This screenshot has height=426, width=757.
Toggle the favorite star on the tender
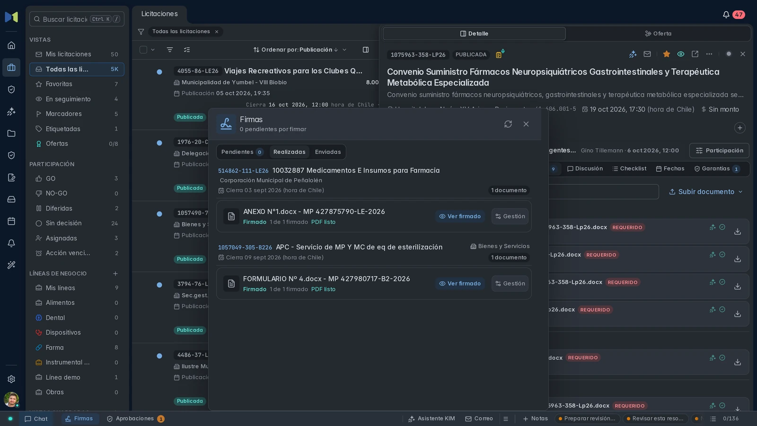tap(667, 54)
